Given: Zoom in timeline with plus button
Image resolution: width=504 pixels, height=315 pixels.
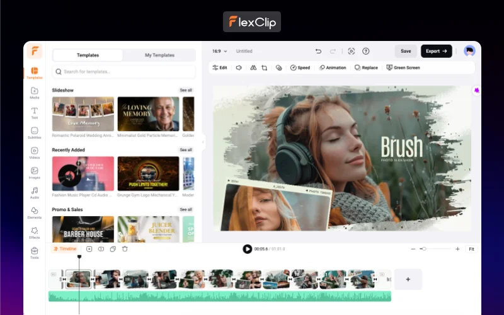Looking at the screenshot, I should coord(457,249).
